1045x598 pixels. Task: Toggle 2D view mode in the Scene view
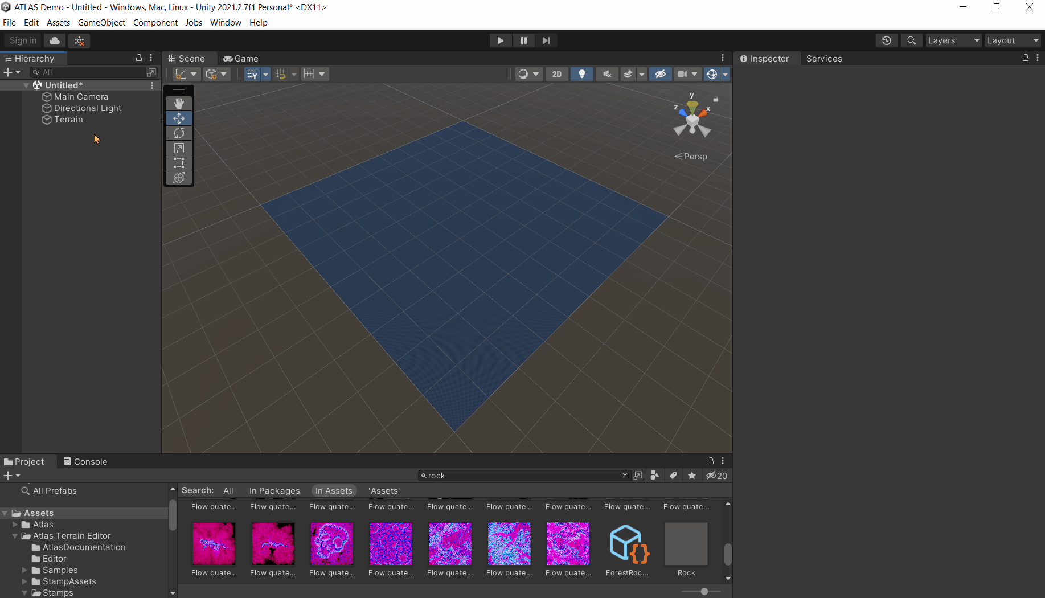(557, 74)
